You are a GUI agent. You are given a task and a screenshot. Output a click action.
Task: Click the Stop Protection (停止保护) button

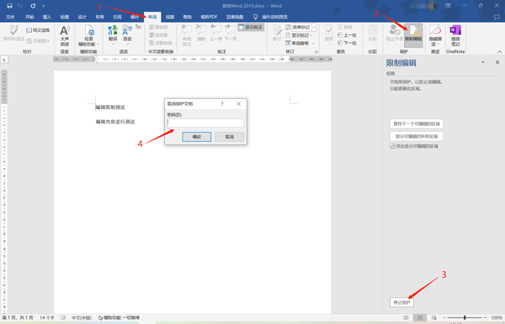pyautogui.click(x=401, y=302)
